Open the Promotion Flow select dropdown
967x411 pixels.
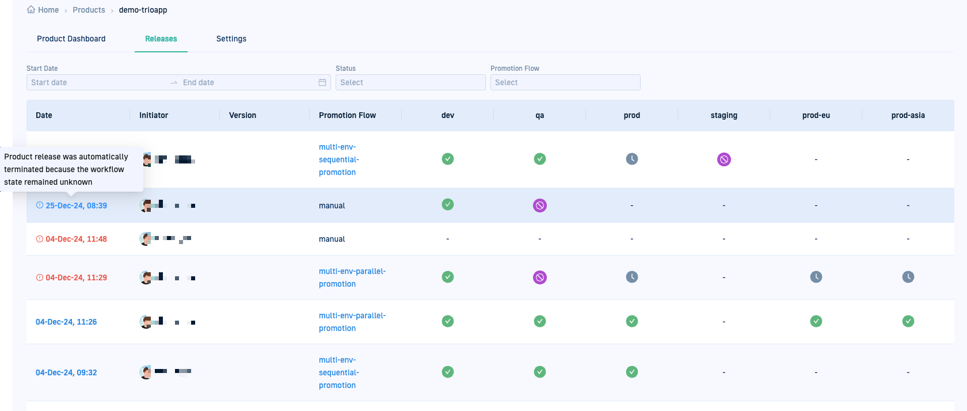point(565,82)
